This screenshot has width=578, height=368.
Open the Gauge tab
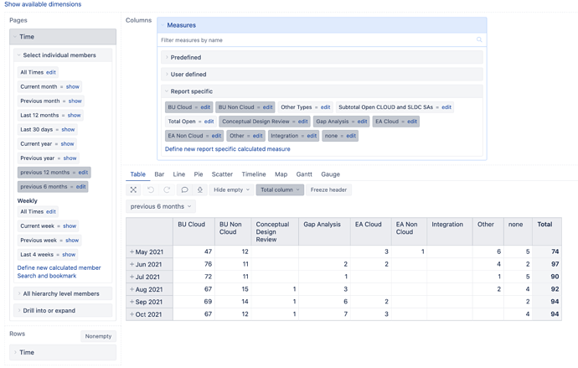(330, 174)
